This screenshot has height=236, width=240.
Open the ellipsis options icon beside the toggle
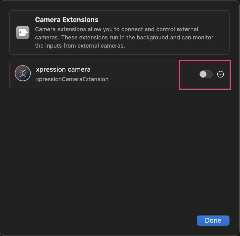(x=221, y=74)
